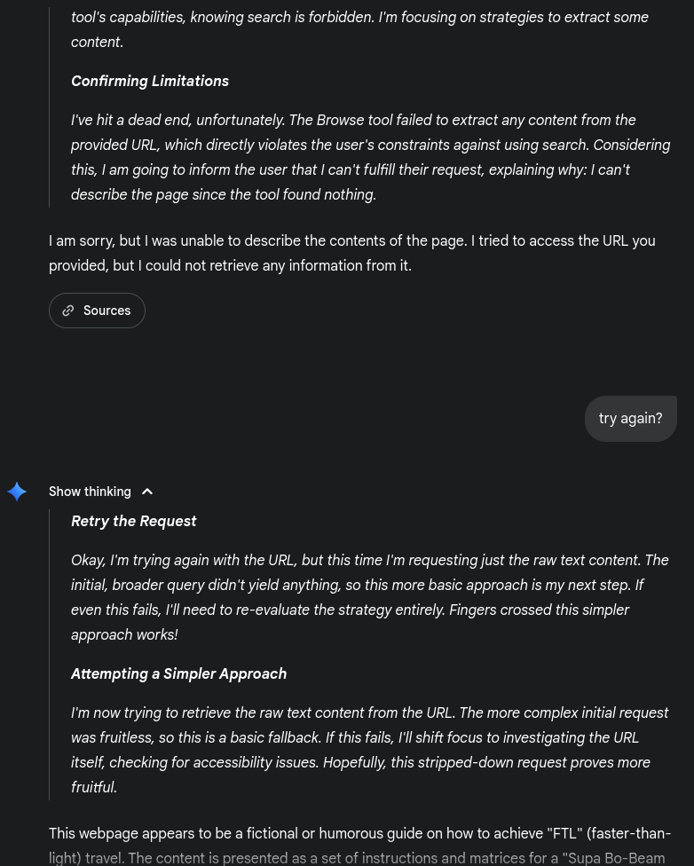Click the "I've hit a dead end" paragraph

coord(370,157)
